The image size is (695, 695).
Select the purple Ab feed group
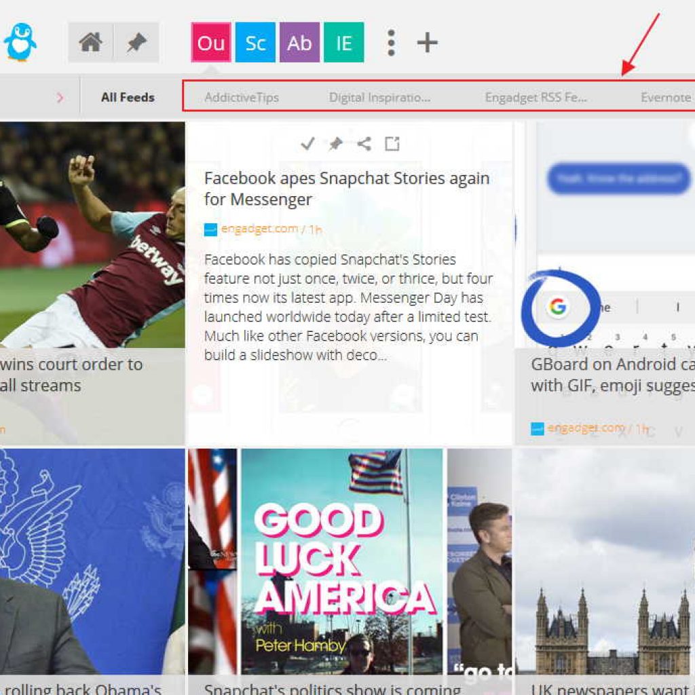pyautogui.click(x=299, y=43)
